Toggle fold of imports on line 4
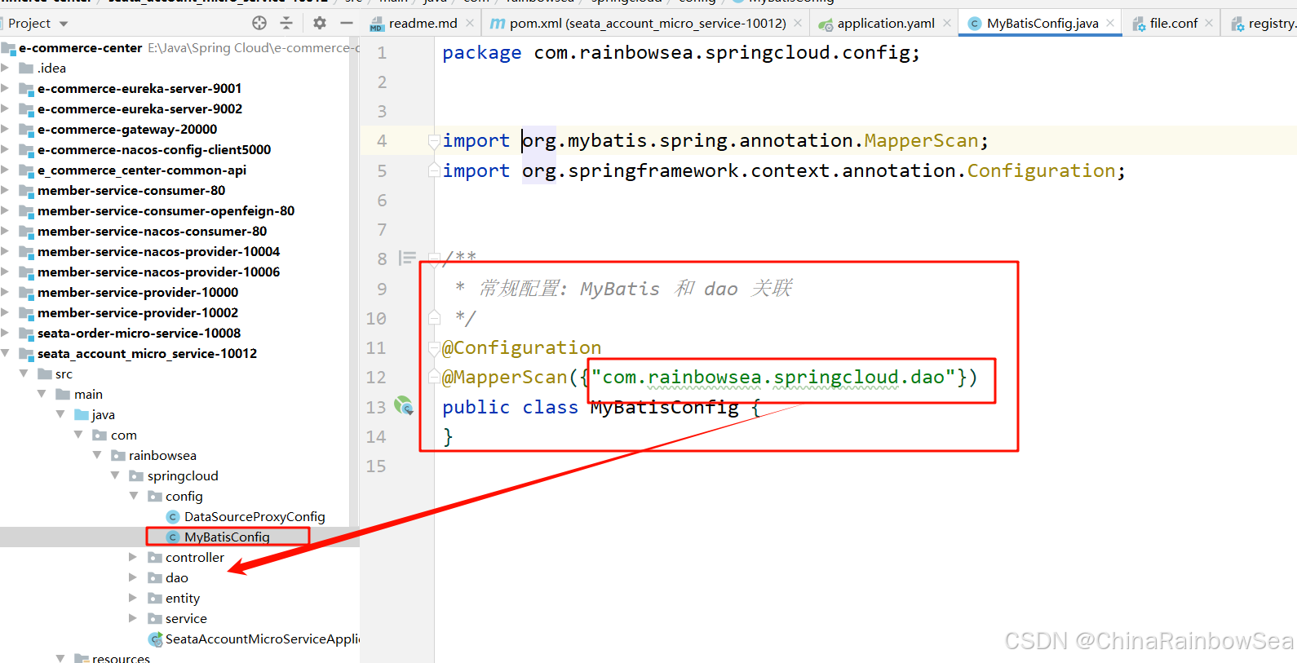Image resolution: width=1297 pixels, height=663 pixels. click(x=434, y=141)
